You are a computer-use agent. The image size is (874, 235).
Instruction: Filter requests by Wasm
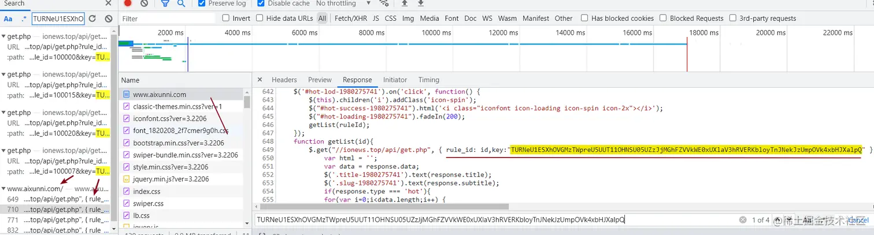click(508, 18)
